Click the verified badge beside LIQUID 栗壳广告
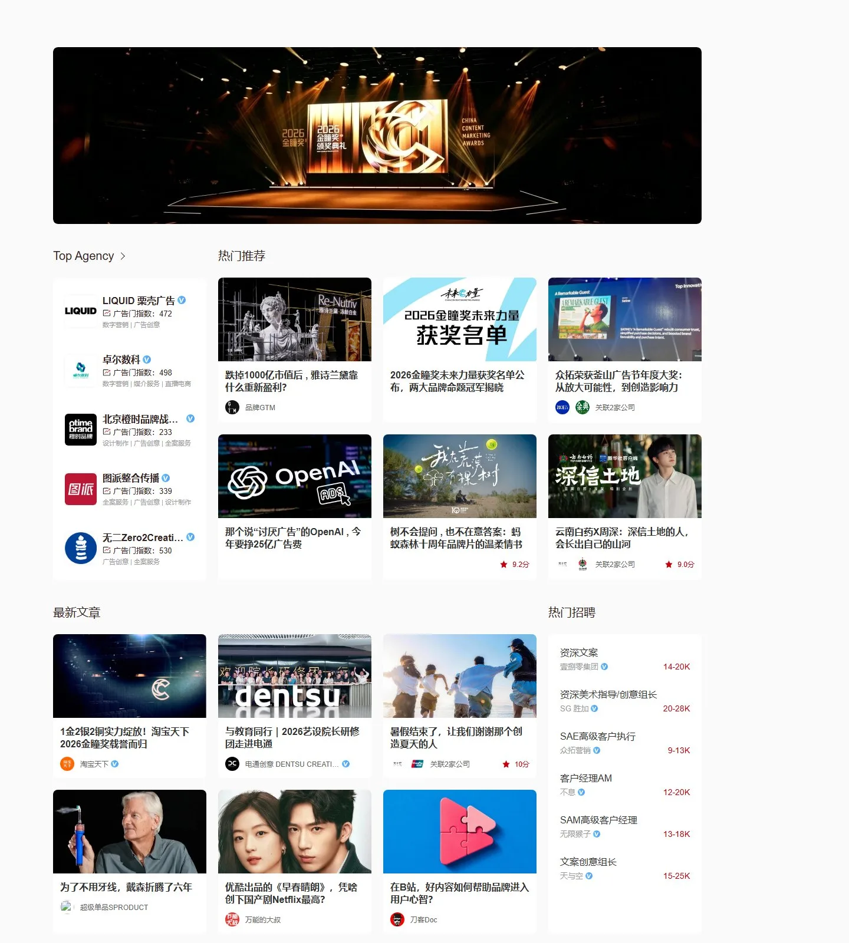The height and width of the screenshot is (943, 849). (x=182, y=300)
